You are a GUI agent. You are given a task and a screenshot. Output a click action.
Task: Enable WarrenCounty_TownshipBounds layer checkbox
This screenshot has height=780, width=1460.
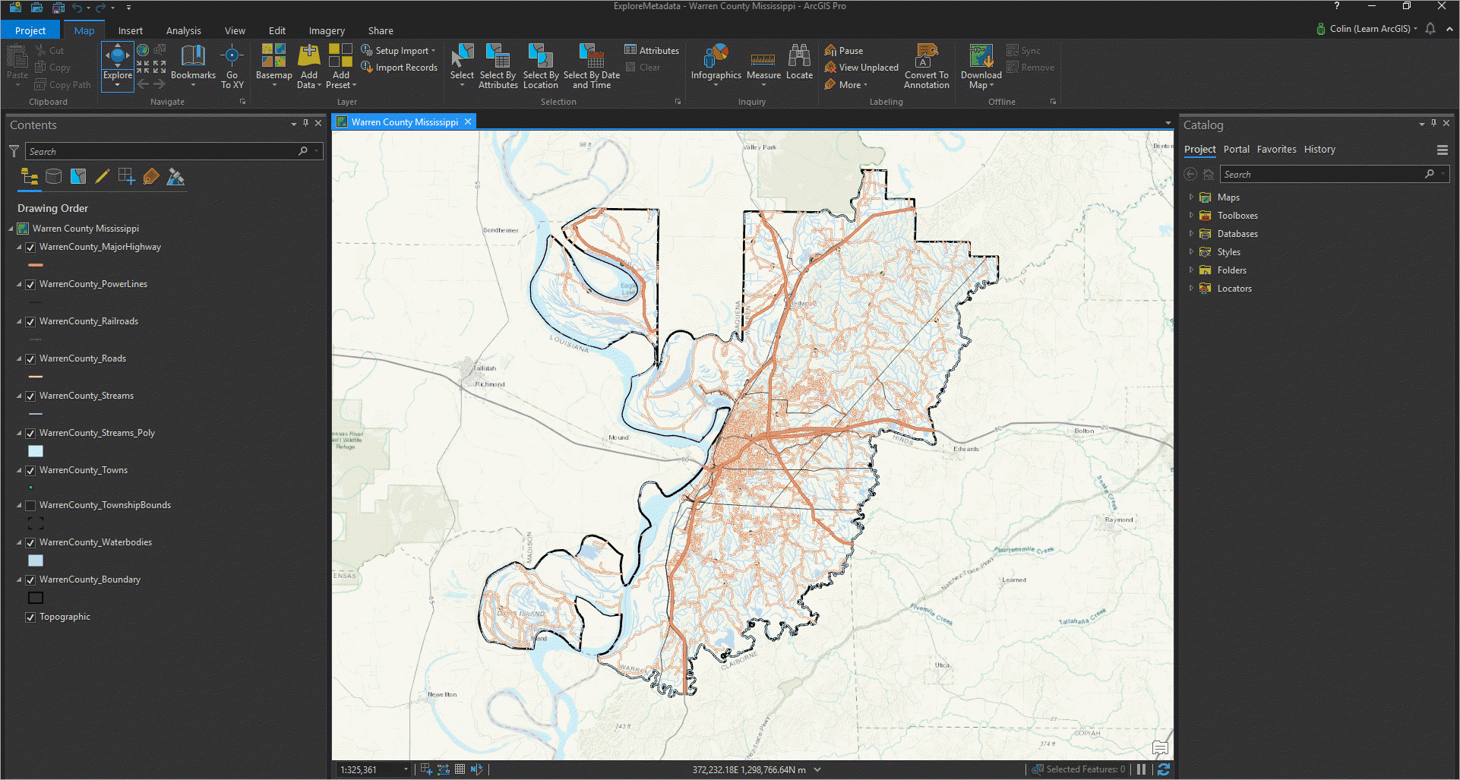tap(30, 506)
